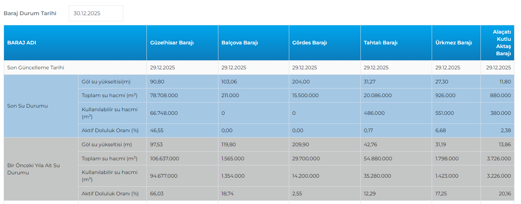Click the Gördes Barajı column header
Screen dimensions: 521x204
coord(309,43)
